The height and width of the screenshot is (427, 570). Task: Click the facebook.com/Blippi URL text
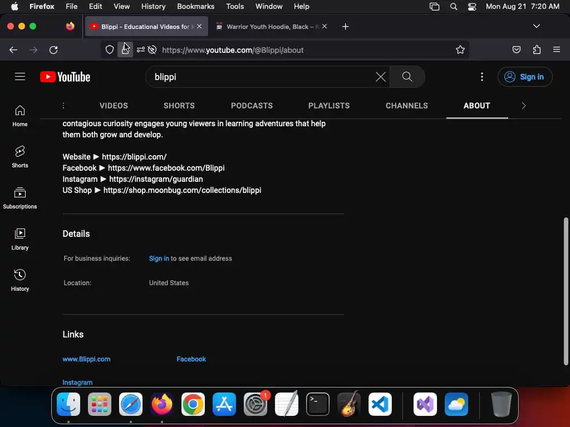[x=166, y=168]
